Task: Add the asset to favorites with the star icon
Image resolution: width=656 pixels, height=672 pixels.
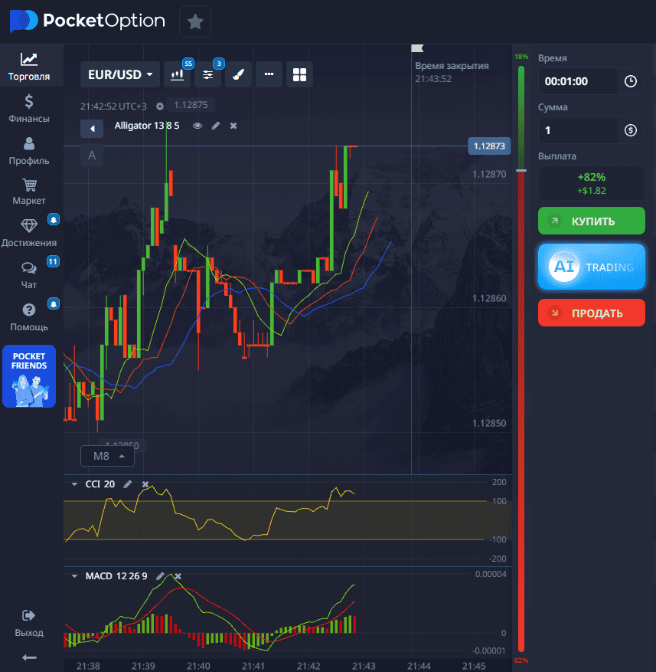Action: (195, 21)
